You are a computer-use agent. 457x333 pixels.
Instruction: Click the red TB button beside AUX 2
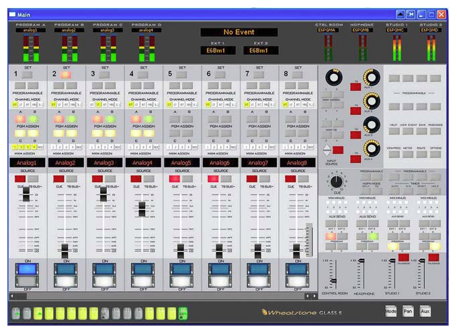click(x=356, y=111)
